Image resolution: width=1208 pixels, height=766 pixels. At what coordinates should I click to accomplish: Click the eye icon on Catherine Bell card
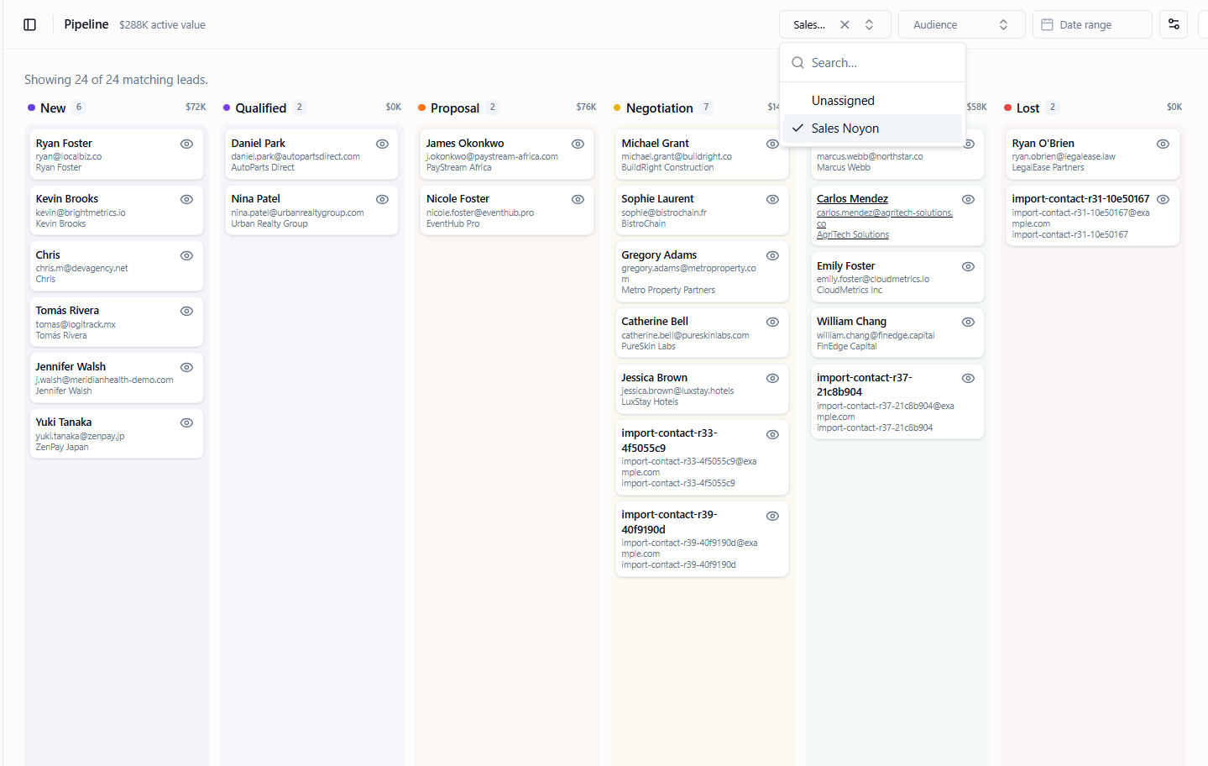[772, 323]
